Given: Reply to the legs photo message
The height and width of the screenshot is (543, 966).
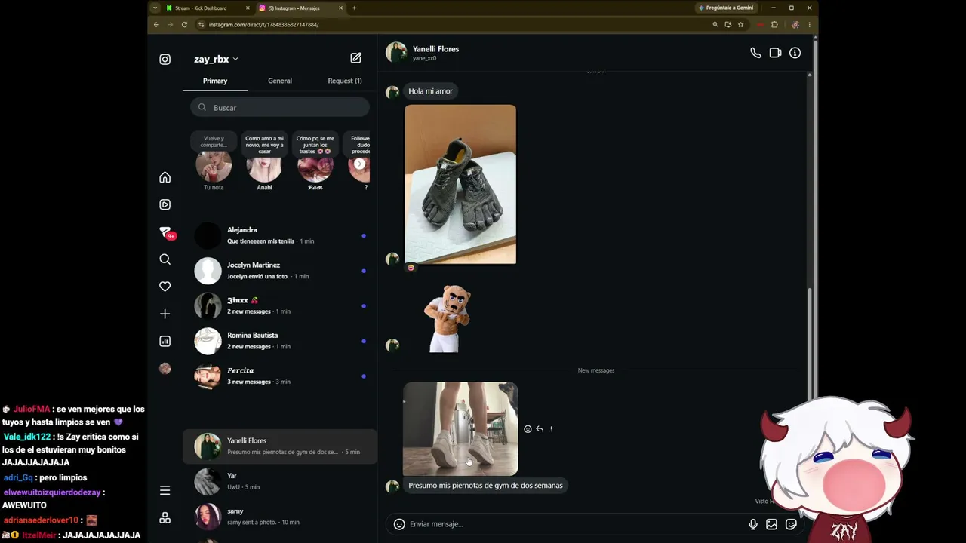Looking at the screenshot, I should 539,429.
